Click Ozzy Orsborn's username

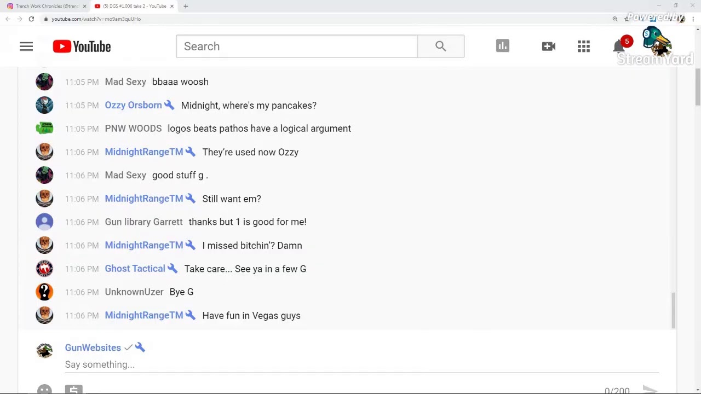point(133,105)
